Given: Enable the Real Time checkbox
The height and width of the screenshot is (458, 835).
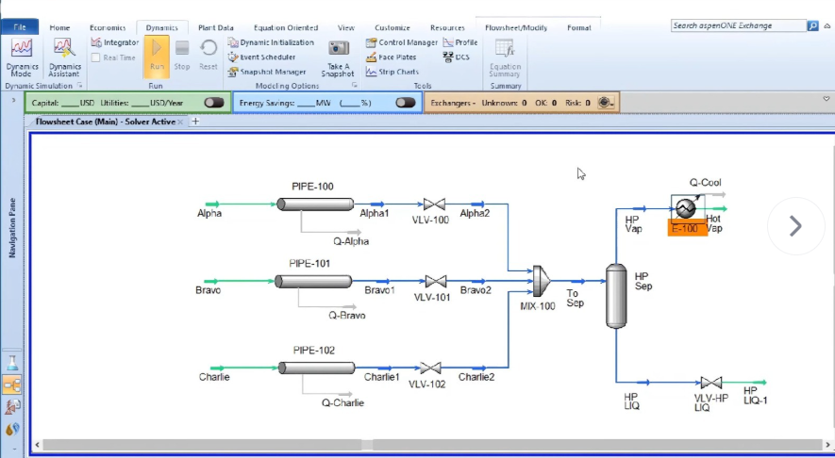Looking at the screenshot, I should click(96, 57).
